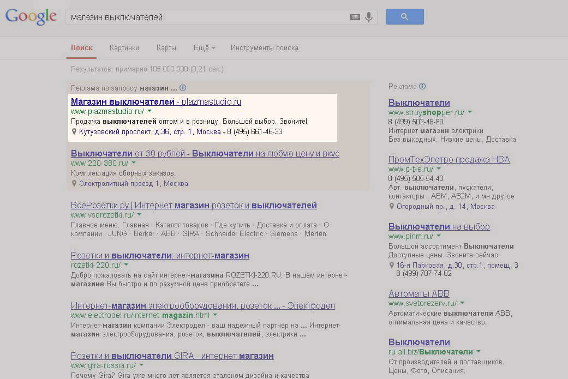Open the stroyshopper 'Выключатели' side ad
This screenshot has width=568, height=379.
419,103
